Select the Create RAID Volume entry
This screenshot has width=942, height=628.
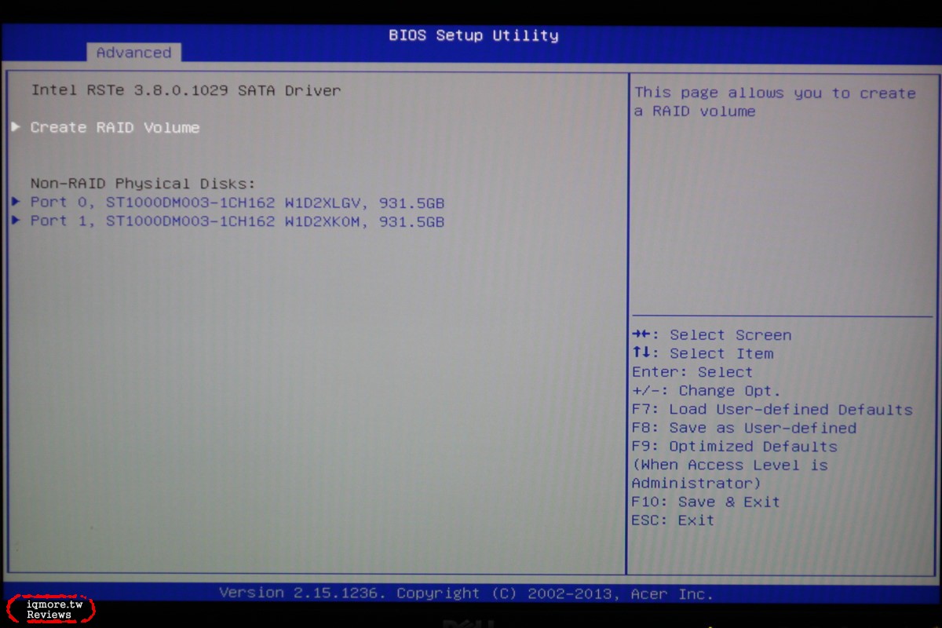(115, 127)
